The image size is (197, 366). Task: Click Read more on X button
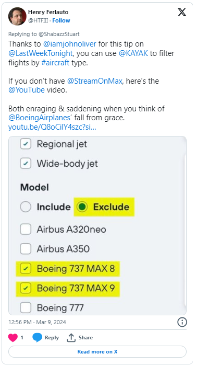pyautogui.click(x=97, y=351)
